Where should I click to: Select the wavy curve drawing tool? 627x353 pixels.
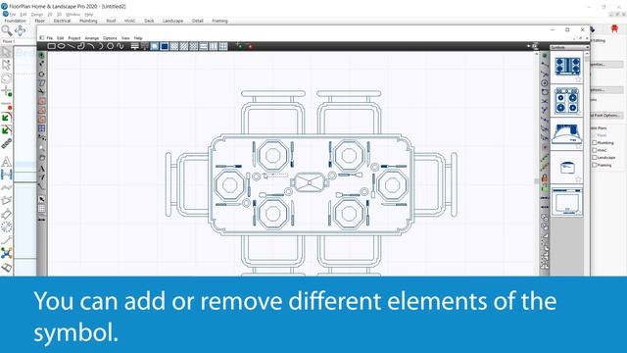click(x=120, y=46)
